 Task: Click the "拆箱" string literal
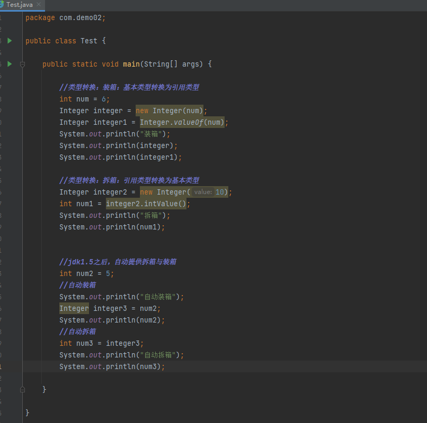[x=151, y=216]
